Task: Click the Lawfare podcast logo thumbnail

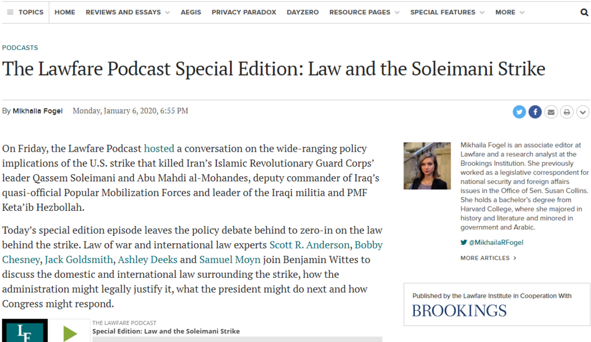Action: (24, 331)
